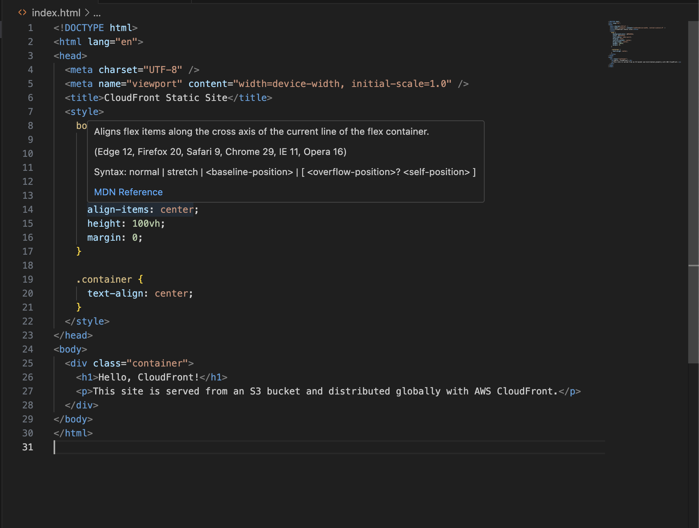Click 'Hello, CloudFront!' heading text
Viewport: 699px width, 528px height.
coord(149,377)
